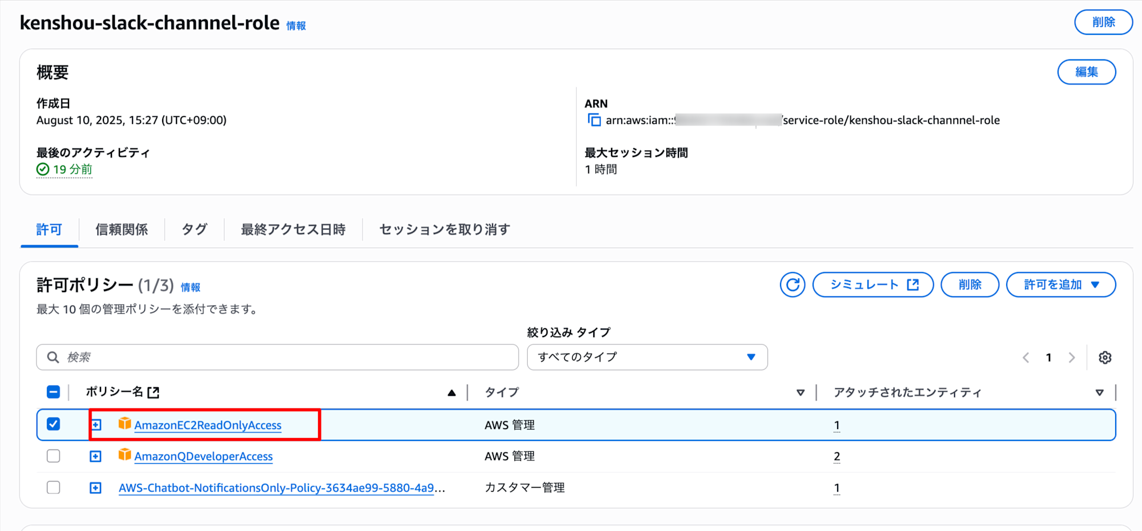Screen dimensions: 1142x531
Task: Open the 許可を追加 dropdown button
Action: pos(1061,285)
